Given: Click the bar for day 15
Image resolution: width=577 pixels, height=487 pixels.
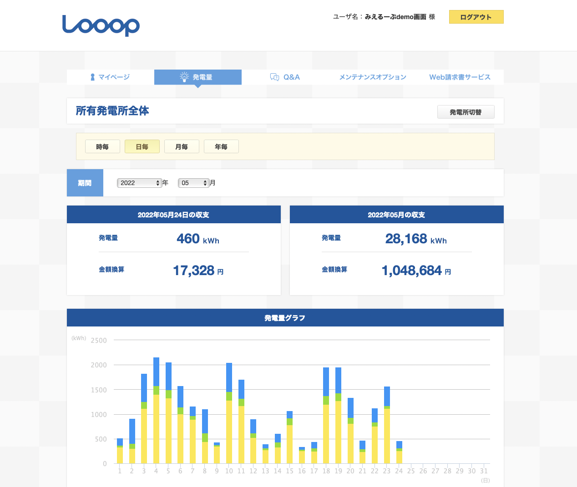Looking at the screenshot, I should [289, 437].
